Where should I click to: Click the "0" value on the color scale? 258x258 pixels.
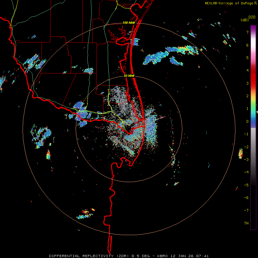[247, 122]
